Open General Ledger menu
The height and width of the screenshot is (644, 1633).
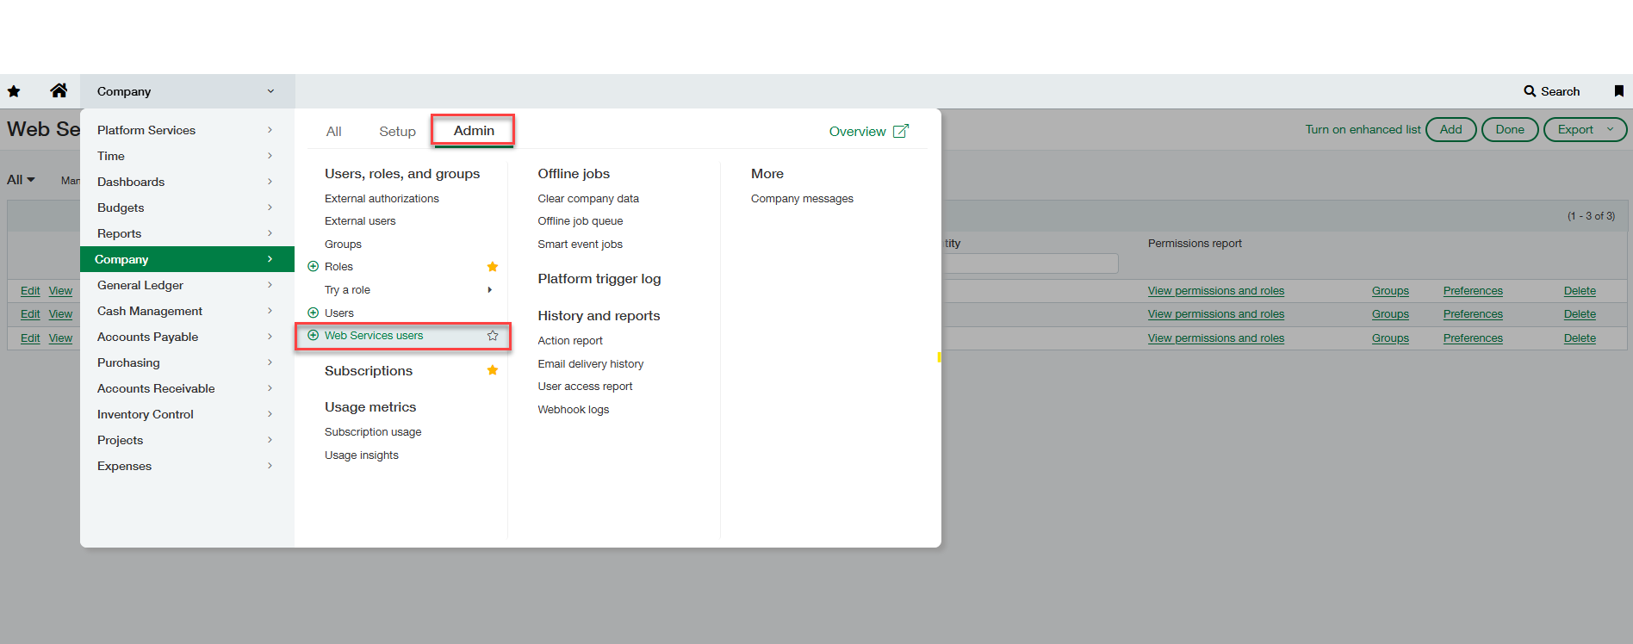point(187,285)
